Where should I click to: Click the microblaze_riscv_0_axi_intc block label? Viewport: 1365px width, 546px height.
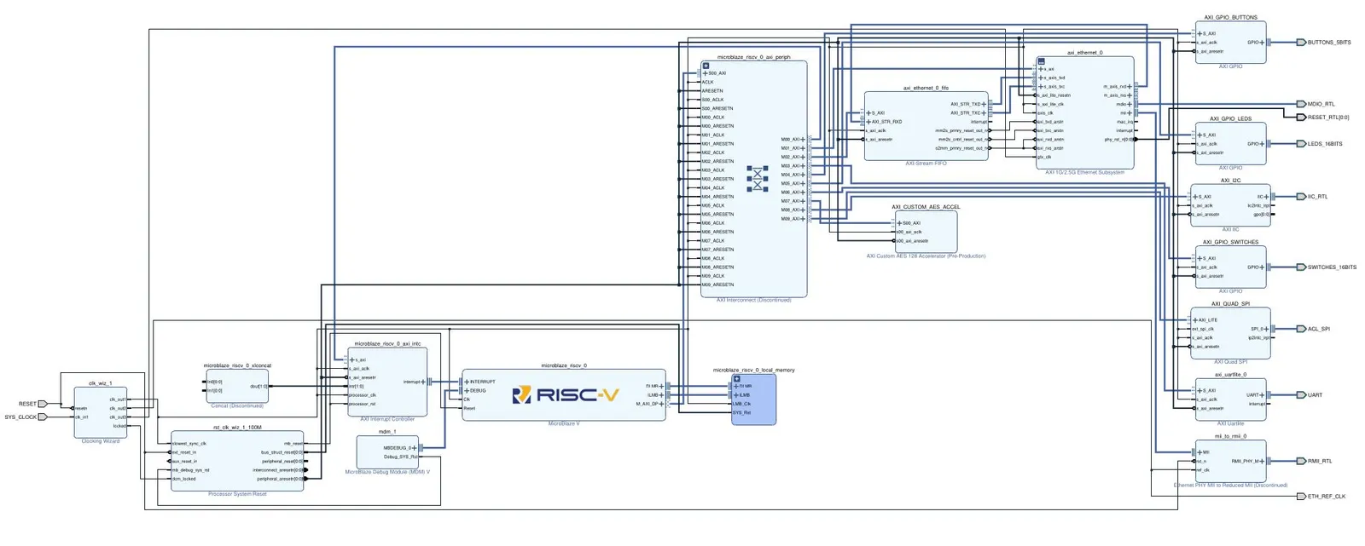coord(387,343)
